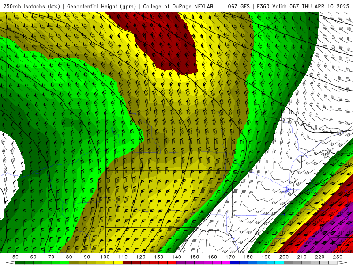Click the darkest green swatch at colorbar start
The width and height of the screenshot is (353, 265).
pos(20,263)
